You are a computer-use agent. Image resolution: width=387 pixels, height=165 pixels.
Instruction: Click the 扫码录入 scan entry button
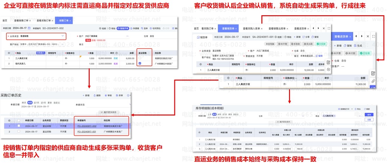[41, 53]
